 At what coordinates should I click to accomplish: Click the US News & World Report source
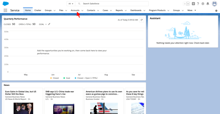pyautogui.click(x=16, y=99)
